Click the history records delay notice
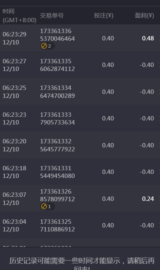 tap(82, 263)
